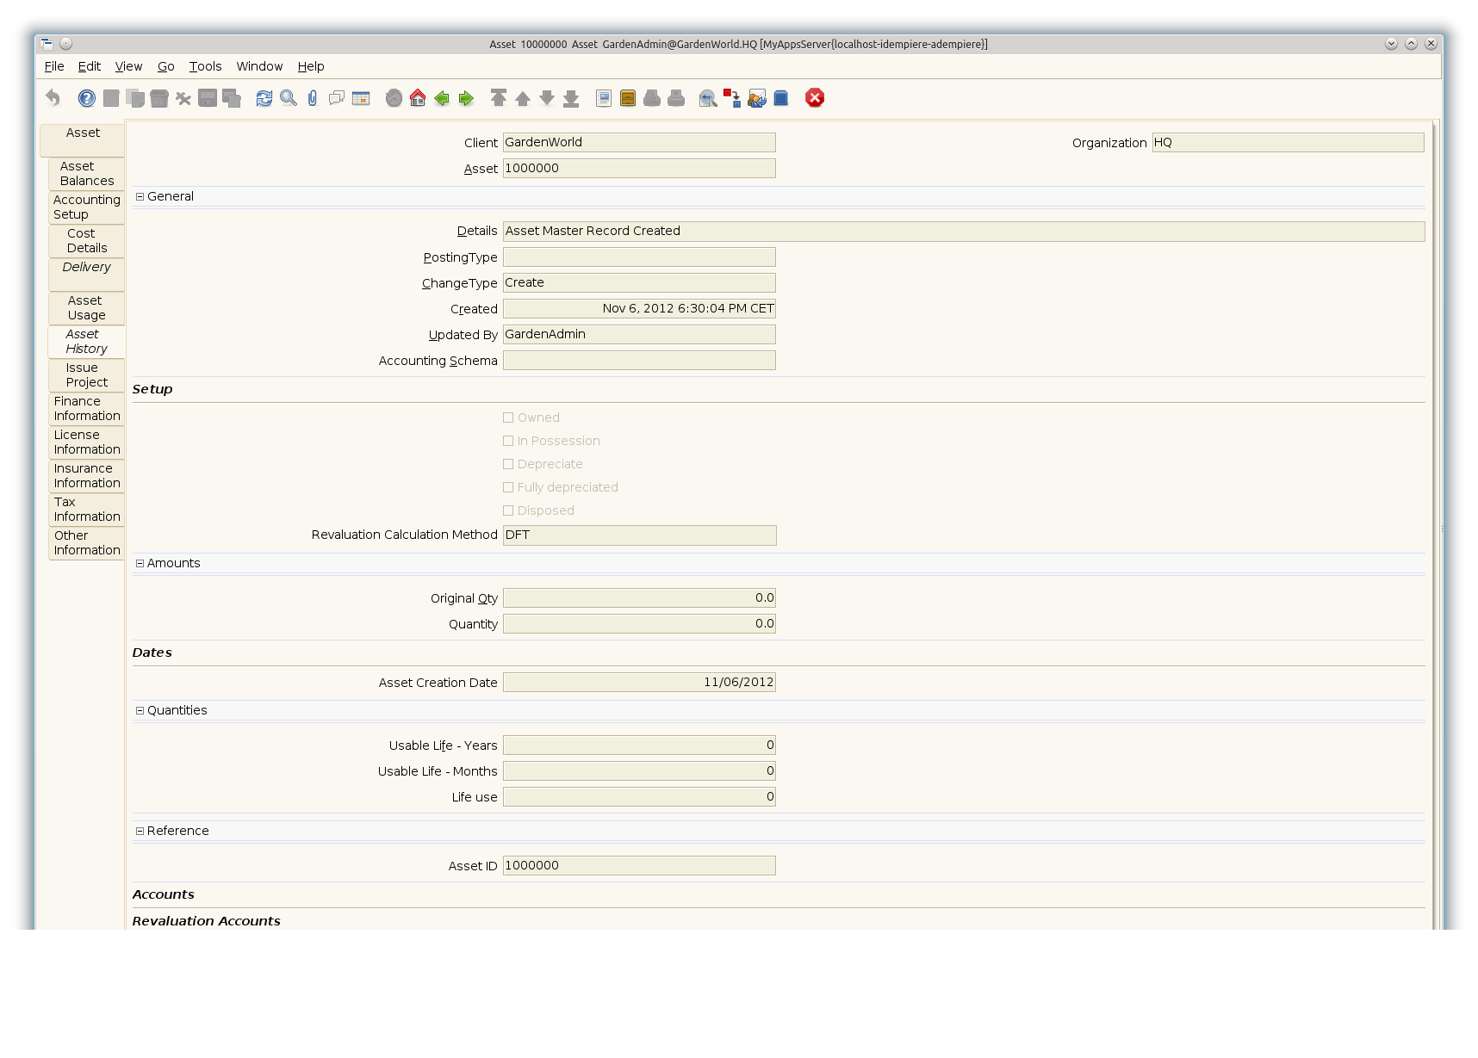The height and width of the screenshot is (1058, 1478).
Task: Click the Revaluation Calculation Method field
Action: coord(640,535)
